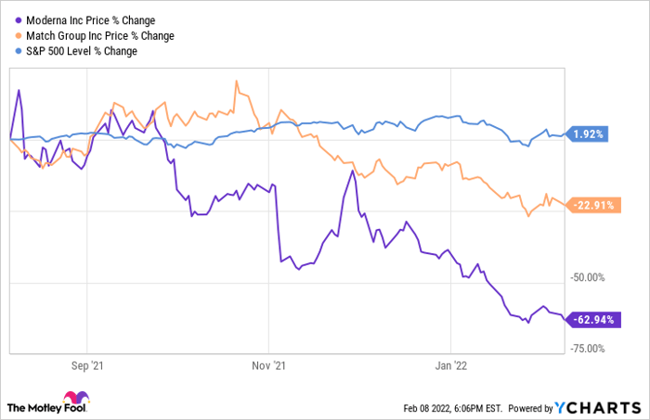Click the Moderna line's lowest point near February
Image resolution: width=650 pixels, height=420 pixels.
(526, 323)
